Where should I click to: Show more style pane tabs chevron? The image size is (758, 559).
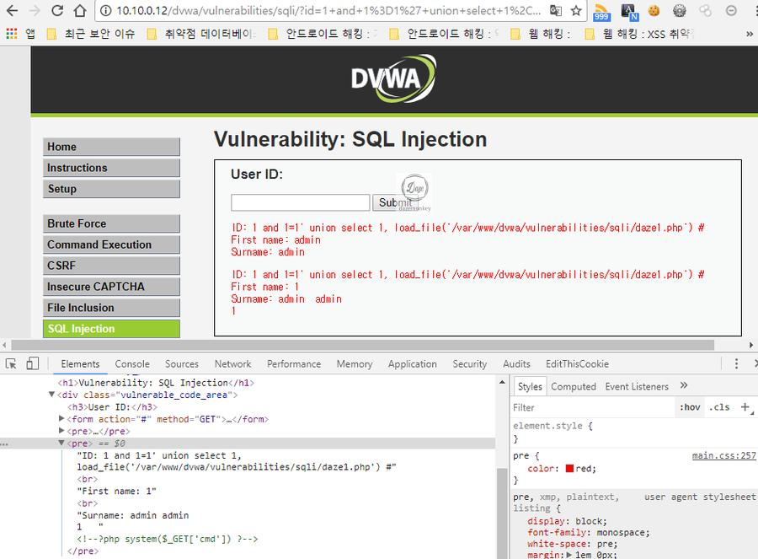click(x=684, y=385)
